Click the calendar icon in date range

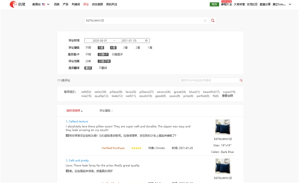(x=146, y=41)
